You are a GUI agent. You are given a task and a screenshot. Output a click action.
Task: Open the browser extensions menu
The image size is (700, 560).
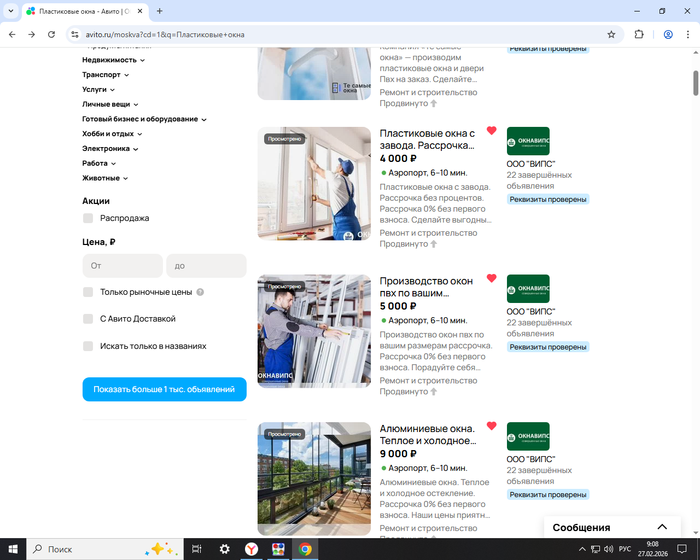point(639,34)
